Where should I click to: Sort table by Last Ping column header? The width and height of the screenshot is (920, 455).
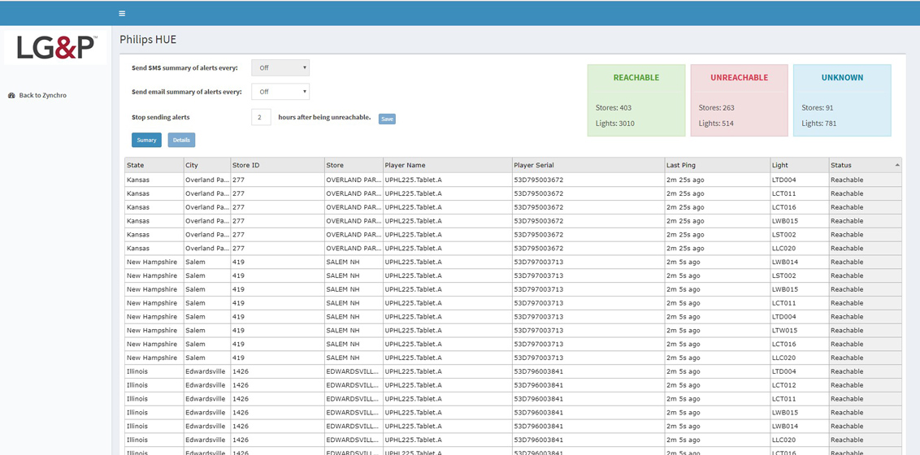717,166
